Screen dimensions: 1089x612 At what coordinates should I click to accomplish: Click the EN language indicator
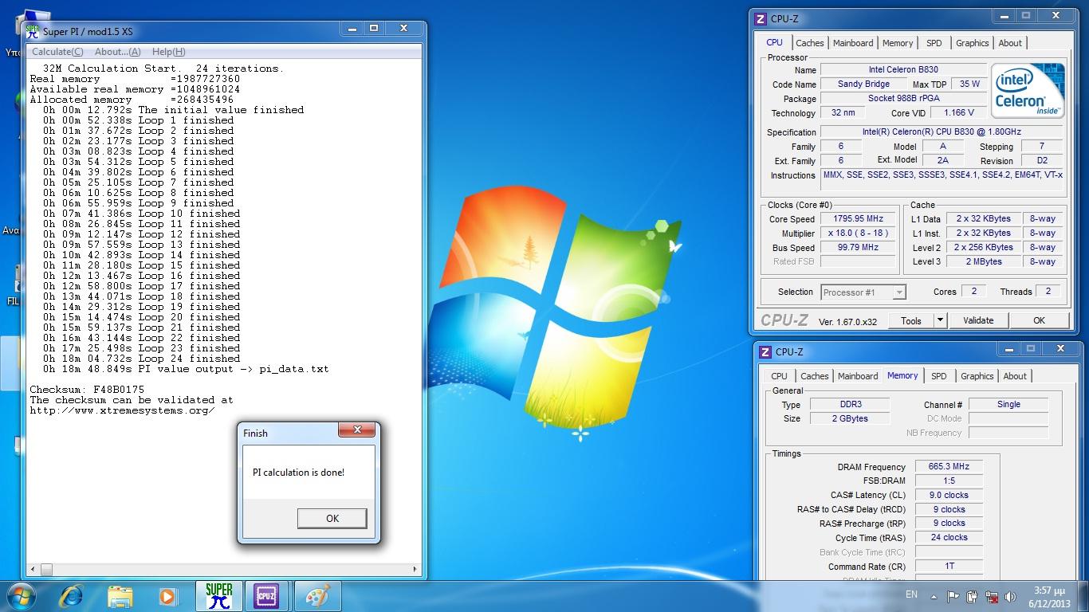[911, 595]
